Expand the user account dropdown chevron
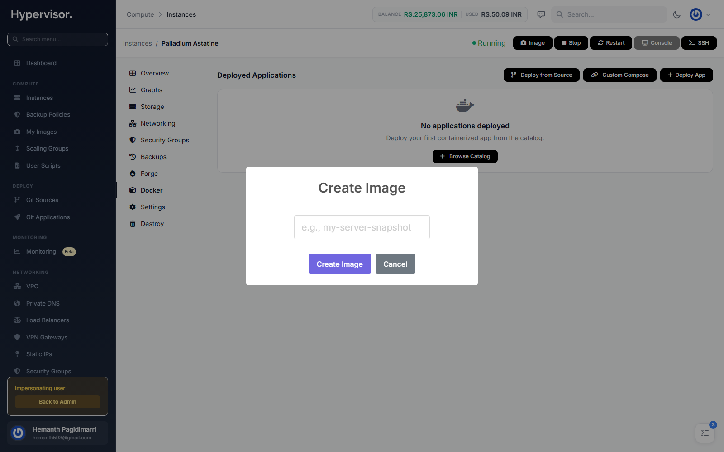 pos(708,14)
